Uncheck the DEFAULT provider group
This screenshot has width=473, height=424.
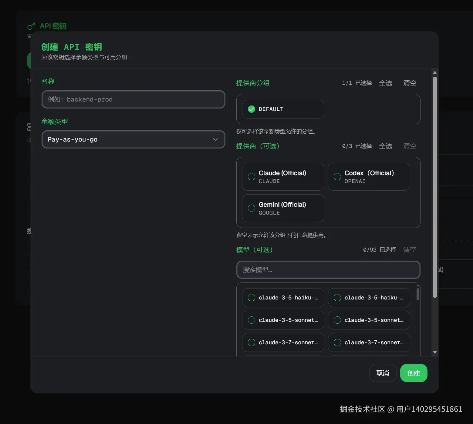pos(283,109)
